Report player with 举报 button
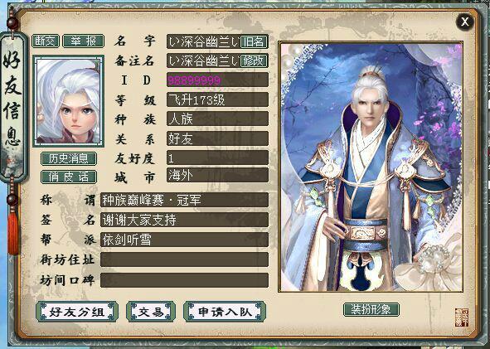This screenshot has height=349, width=490. 84,41
